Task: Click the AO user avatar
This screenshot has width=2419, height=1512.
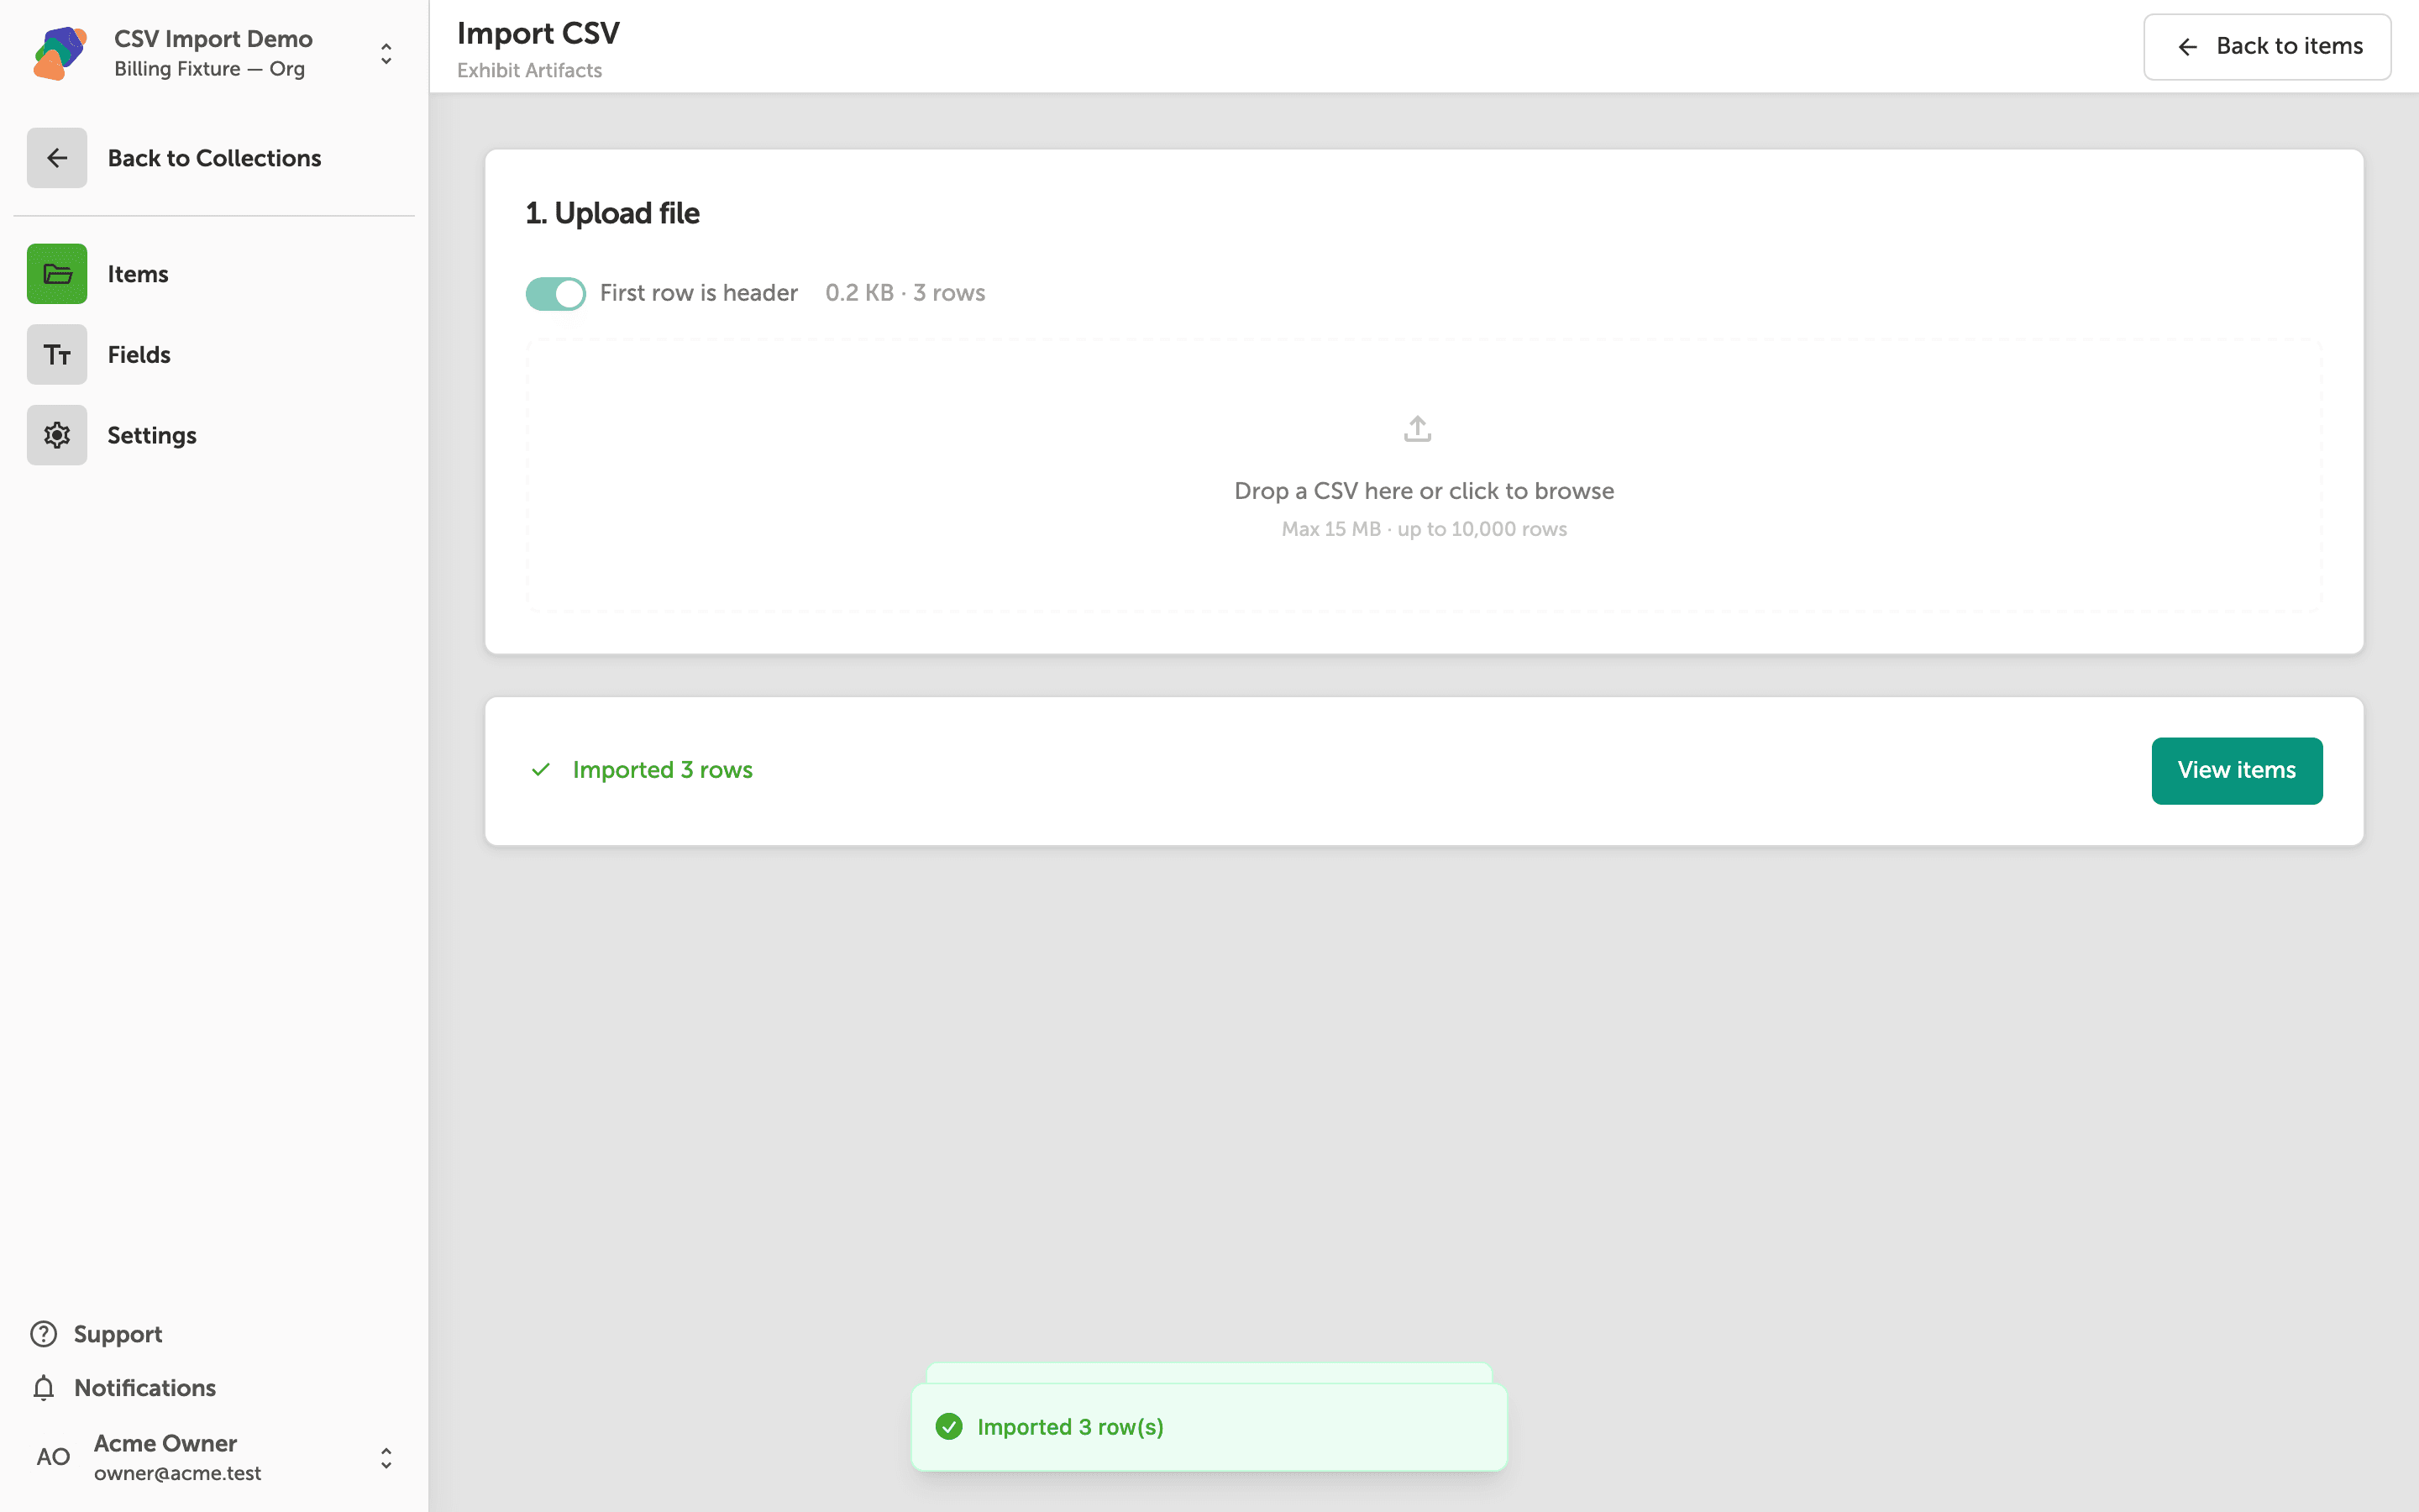Action: point(53,1457)
